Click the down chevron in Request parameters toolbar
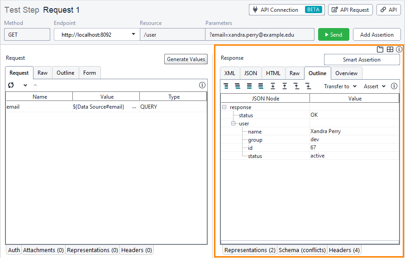405x258 pixels. 25,85
